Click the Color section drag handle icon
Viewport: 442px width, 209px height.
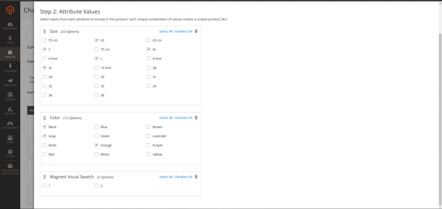(44, 118)
